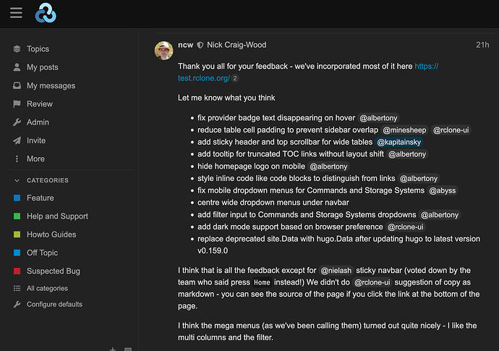Open All categories list

tap(47, 288)
